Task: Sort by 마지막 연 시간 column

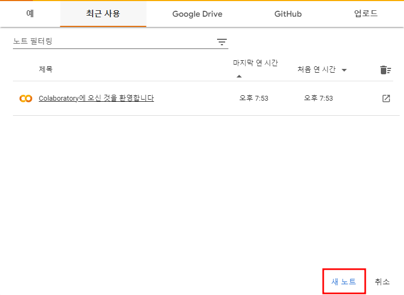Action: tap(255, 62)
